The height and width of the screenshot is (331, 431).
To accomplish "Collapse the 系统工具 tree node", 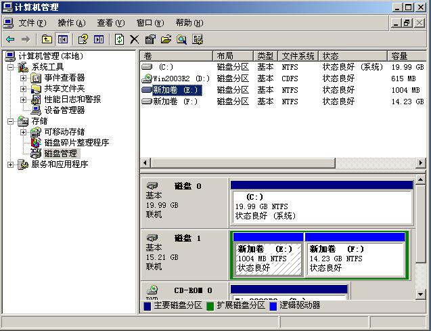I will [11, 67].
